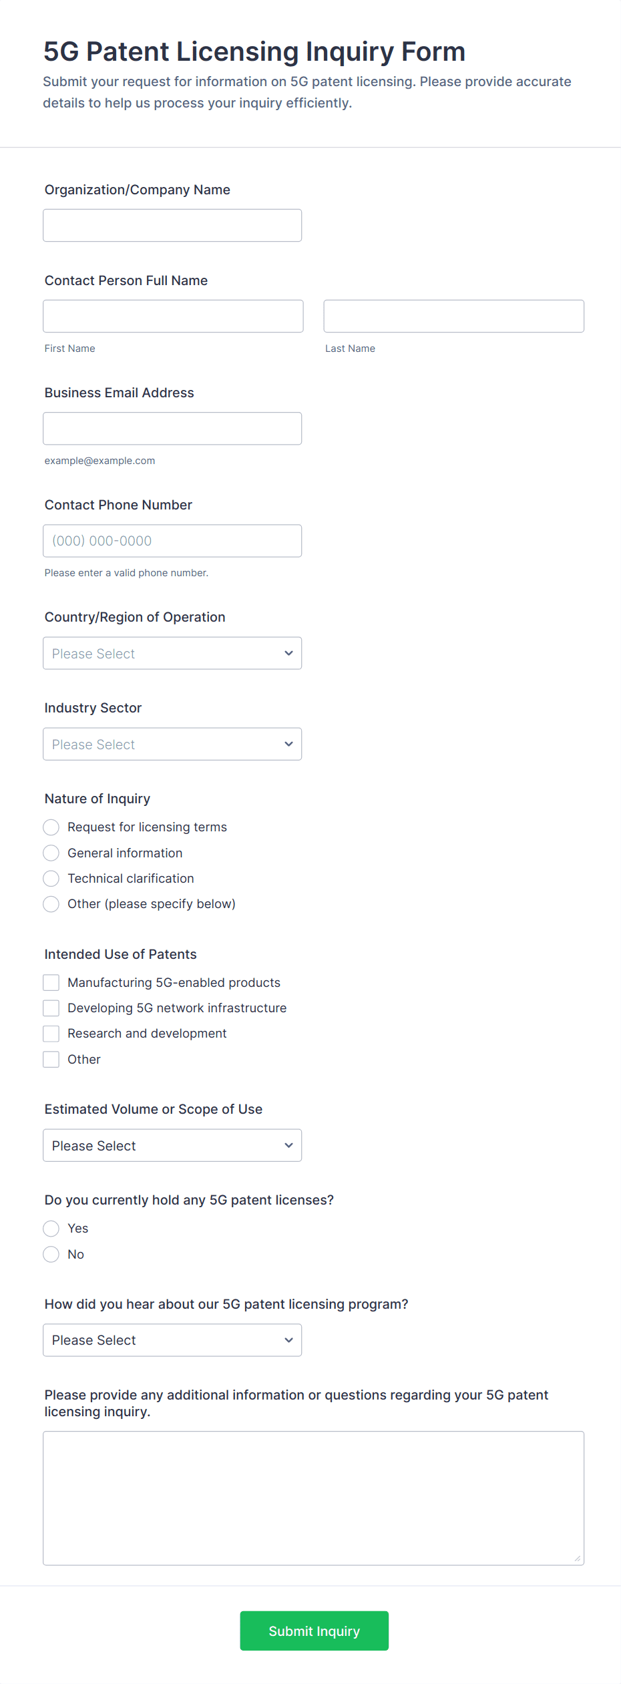Image resolution: width=621 pixels, height=1684 pixels.
Task: Click the Business Email Address field
Action: (x=172, y=429)
